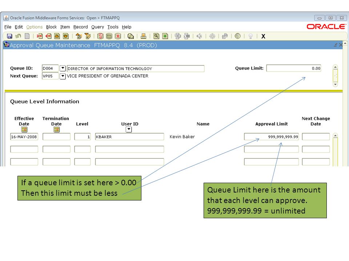Click the Workflow Submit toolbar icon

tap(178, 36)
